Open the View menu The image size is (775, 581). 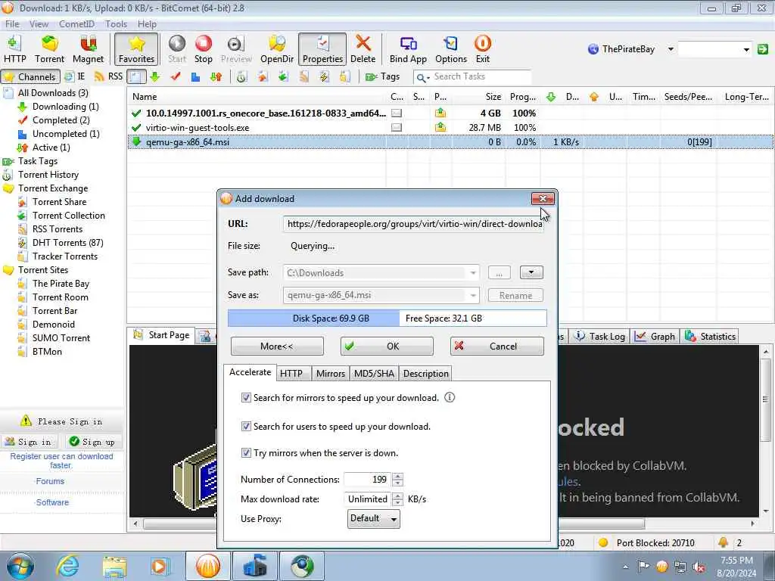click(39, 23)
